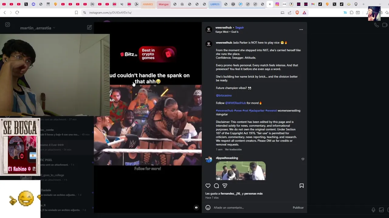This screenshot has height=218, width=389.
Task: Mute or unmute the reel audio
Action: click(x=196, y=208)
